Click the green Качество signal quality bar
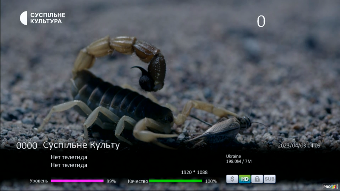The height and width of the screenshot is (191, 340). (176, 181)
